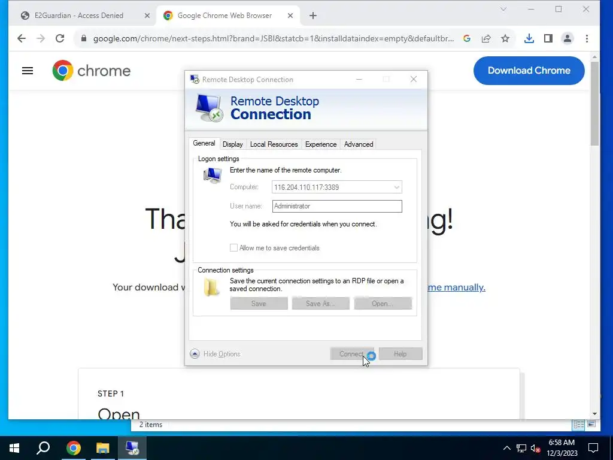Open the Experience tab
Screen dimensions: 613x460
click(x=321, y=144)
